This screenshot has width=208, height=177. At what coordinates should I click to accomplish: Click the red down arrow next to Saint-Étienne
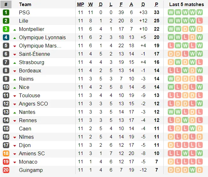coord(15,54)
